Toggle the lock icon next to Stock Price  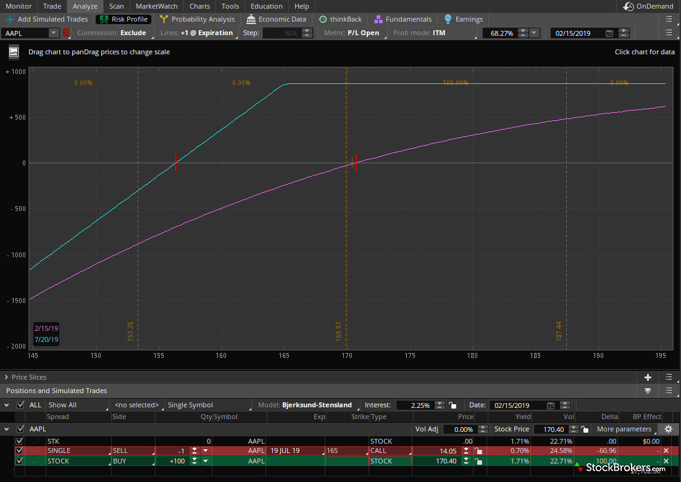[585, 430]
